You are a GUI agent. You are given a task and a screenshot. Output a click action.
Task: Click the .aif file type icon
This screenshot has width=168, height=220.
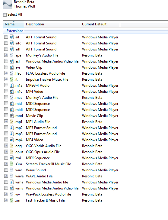click(x=11, y=37)
